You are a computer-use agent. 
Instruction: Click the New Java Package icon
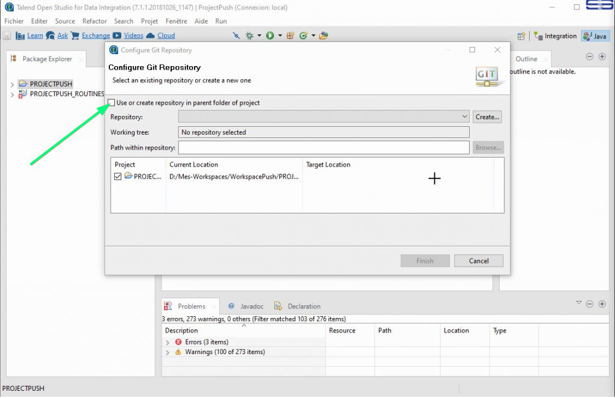pyautogui.click(x=290, y=35)
